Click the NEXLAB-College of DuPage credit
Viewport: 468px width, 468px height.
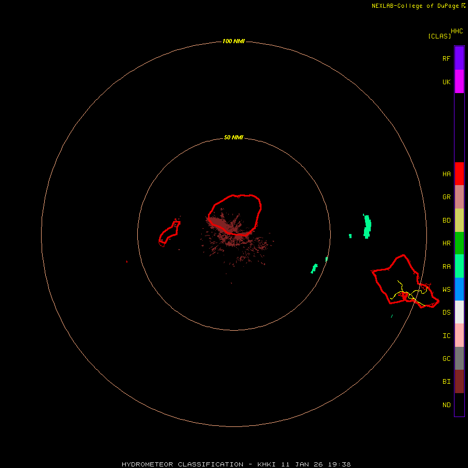click(x=418, y=6)
